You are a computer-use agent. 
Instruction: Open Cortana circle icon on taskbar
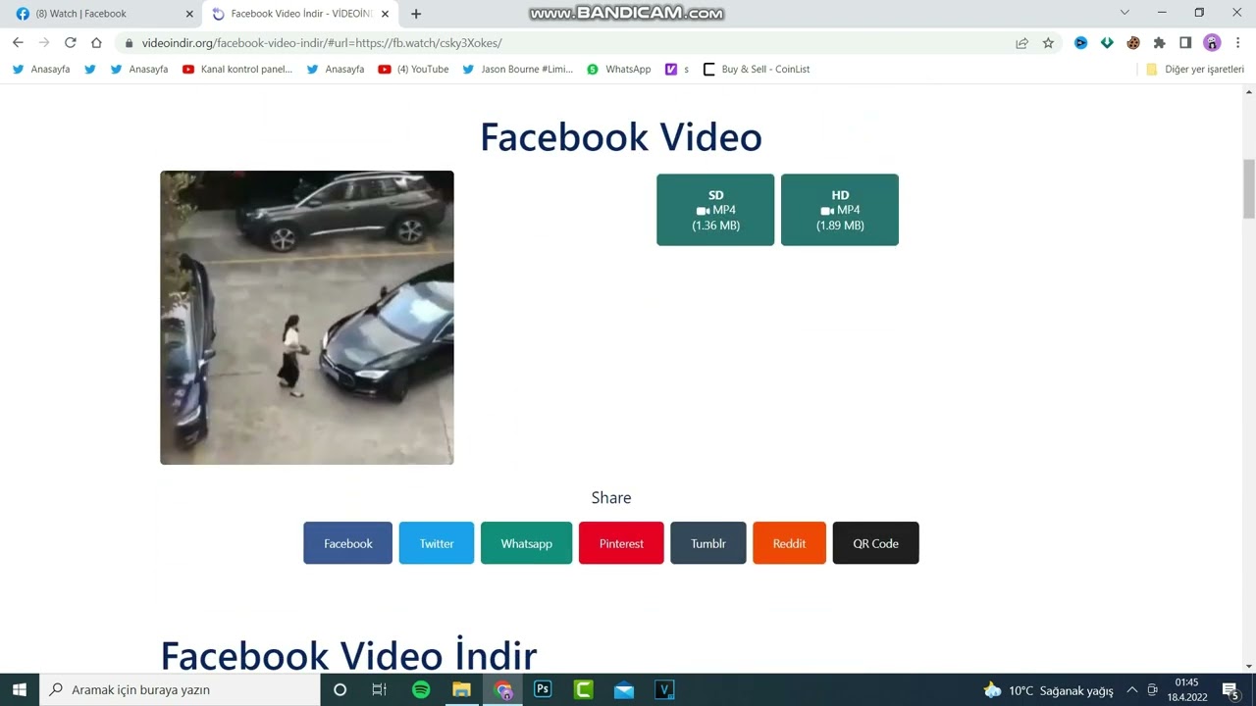tap(340, 689)
